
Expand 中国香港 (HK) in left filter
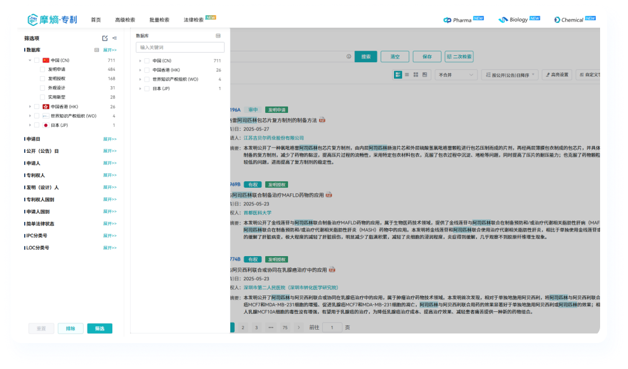point(30,107)
